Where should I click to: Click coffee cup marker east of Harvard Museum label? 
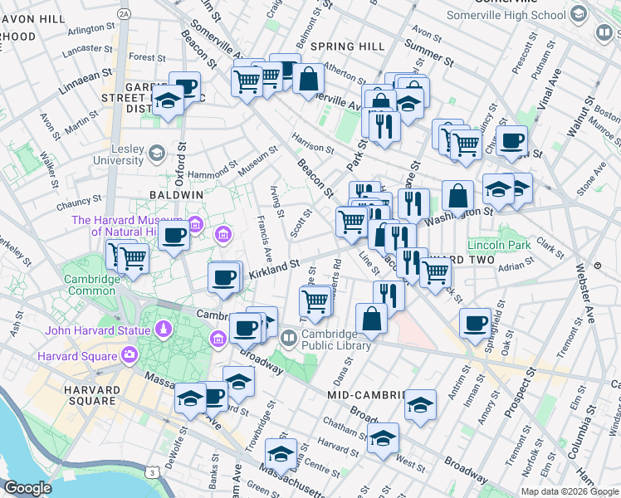(174, 237)
